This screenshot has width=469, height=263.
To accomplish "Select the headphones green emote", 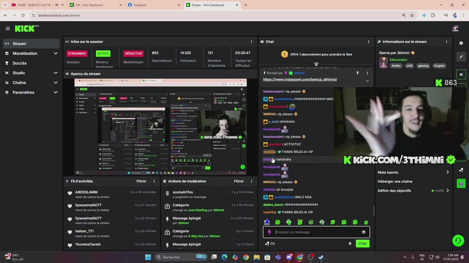I will (x=289, y=222).
